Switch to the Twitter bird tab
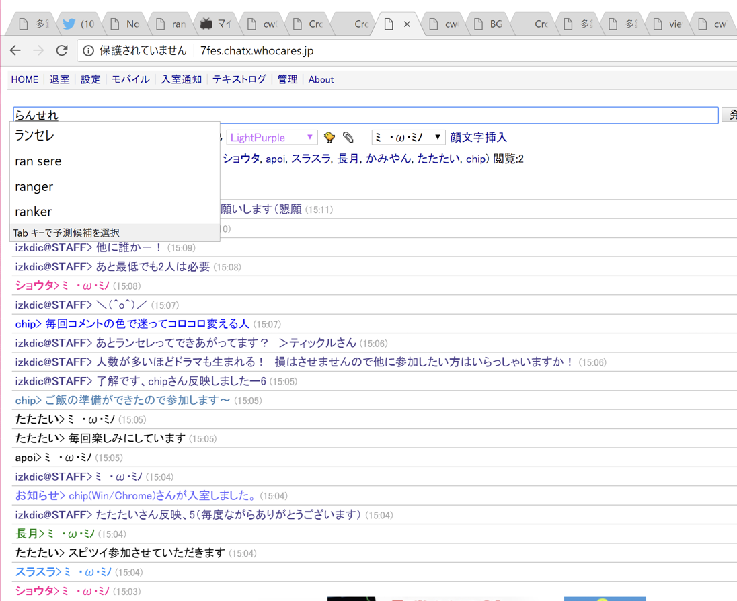 78,24
